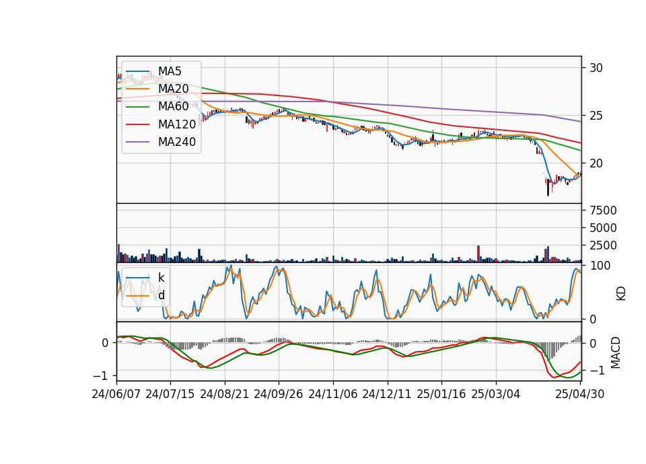Click the MA5 legend label
This screenshot has height=464, width=646.
coord(170,71)
